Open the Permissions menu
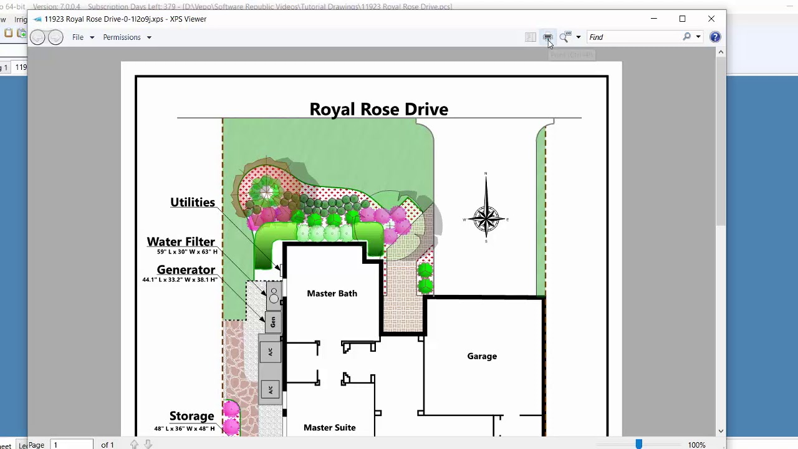The image size is (798, 449). (127, 37)
